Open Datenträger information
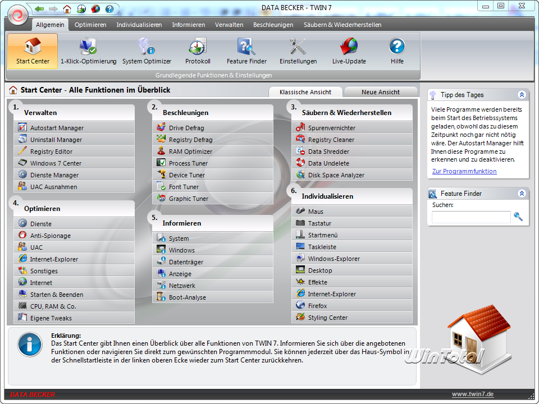The width and height of the screenshot is (539, 404). [x=213, y=262]
